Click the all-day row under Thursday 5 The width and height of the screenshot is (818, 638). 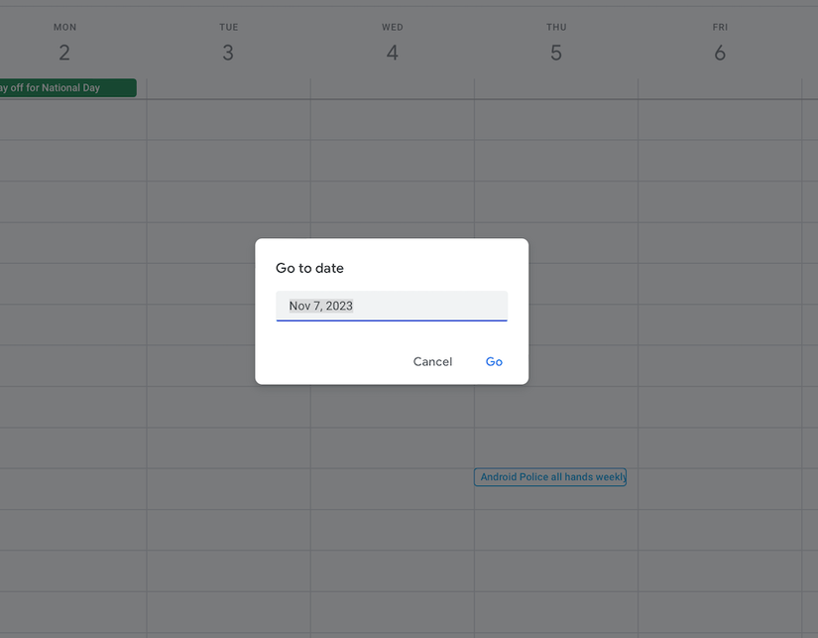click(x=555, y=88)
